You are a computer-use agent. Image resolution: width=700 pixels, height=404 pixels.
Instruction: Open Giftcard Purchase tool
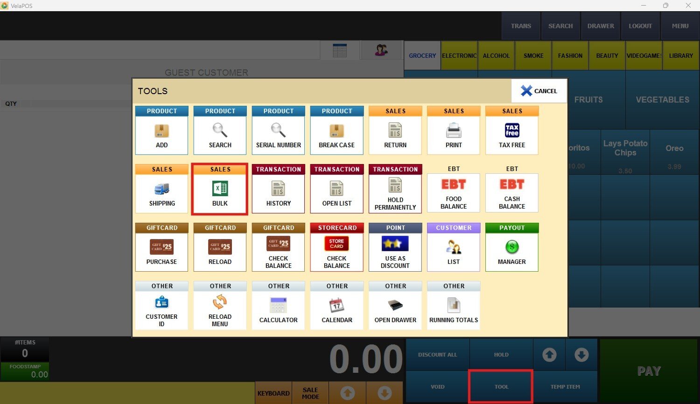tap(161, 248)
